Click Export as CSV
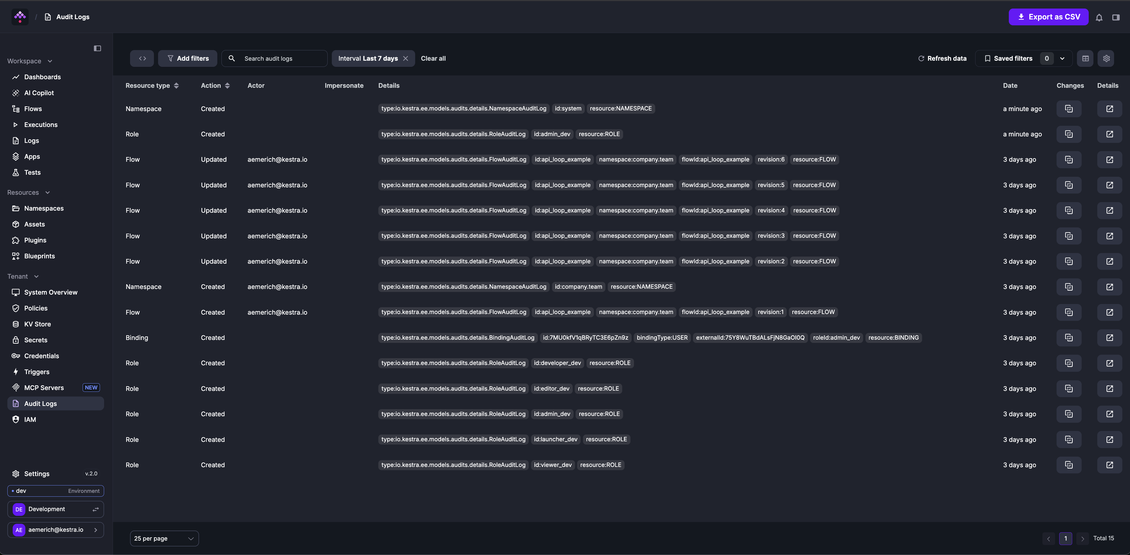The height and width of the screenshot is (555, 1130). click(x=1048, y=17)
